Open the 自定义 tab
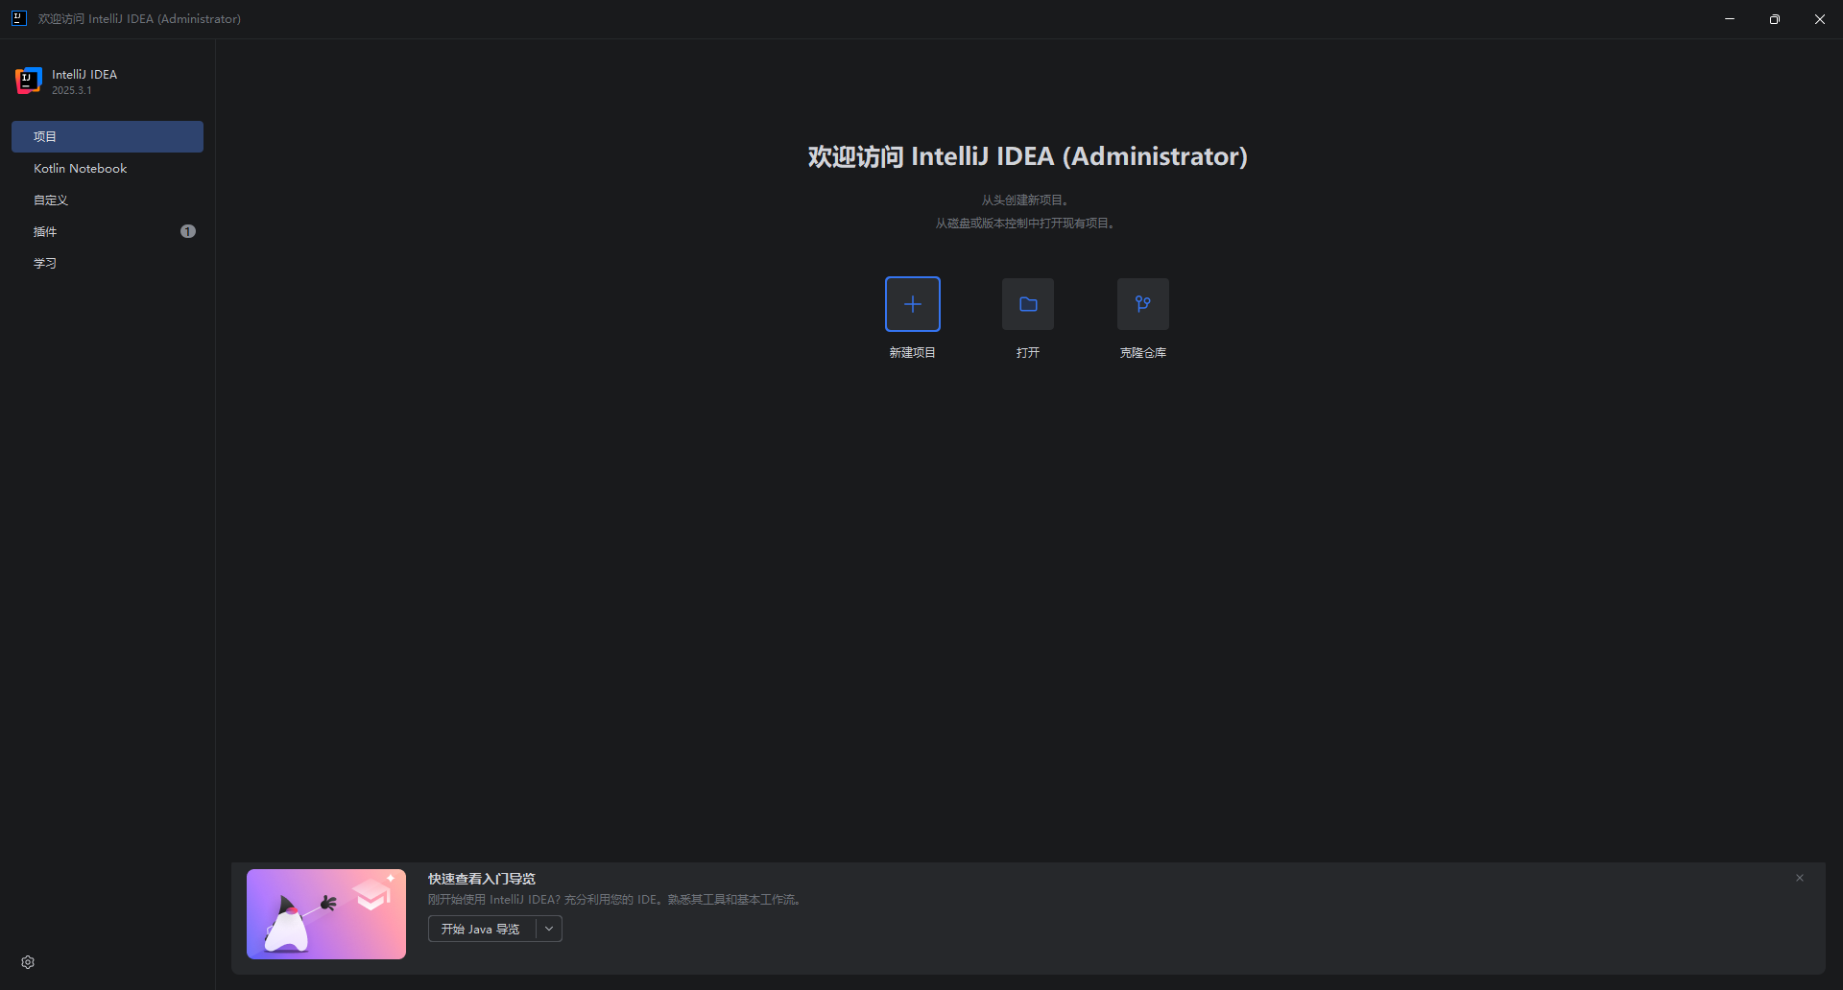Image resolution: width=1843 pixels, height=990 pixels. (x=108, y=200)
